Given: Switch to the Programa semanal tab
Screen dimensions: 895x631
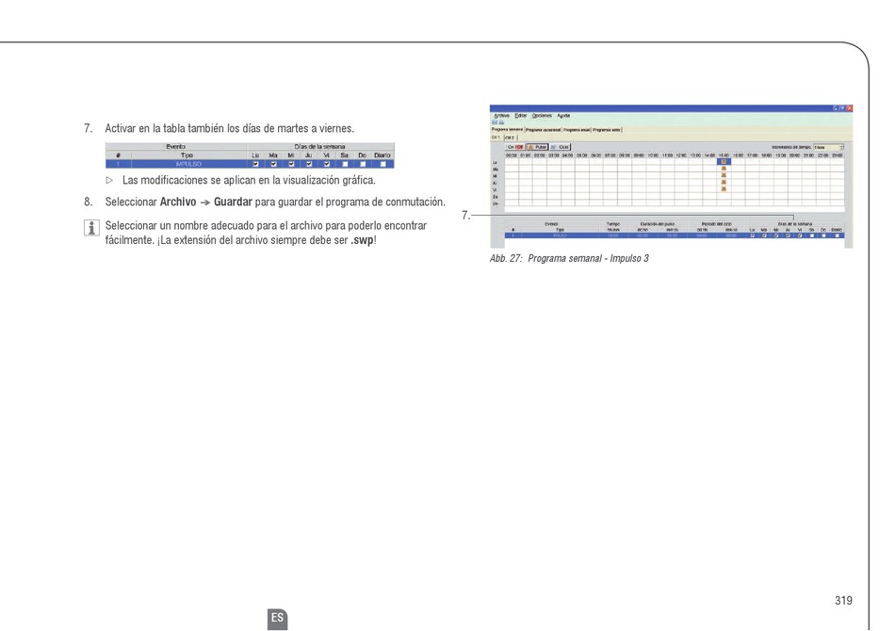Looking at the screenshot, I should [508, 130].
